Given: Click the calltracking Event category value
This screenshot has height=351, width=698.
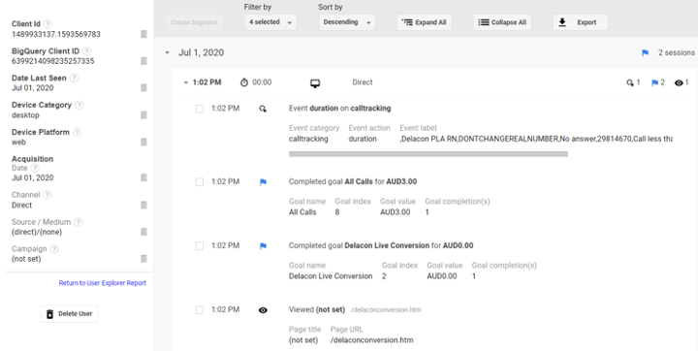Looking at the screenshot, I should click(x=308, y=139).
